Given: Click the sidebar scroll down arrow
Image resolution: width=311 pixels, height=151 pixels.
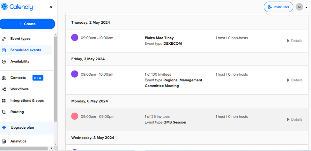Looking at the screenshot, I should click(x=56, y=144).
